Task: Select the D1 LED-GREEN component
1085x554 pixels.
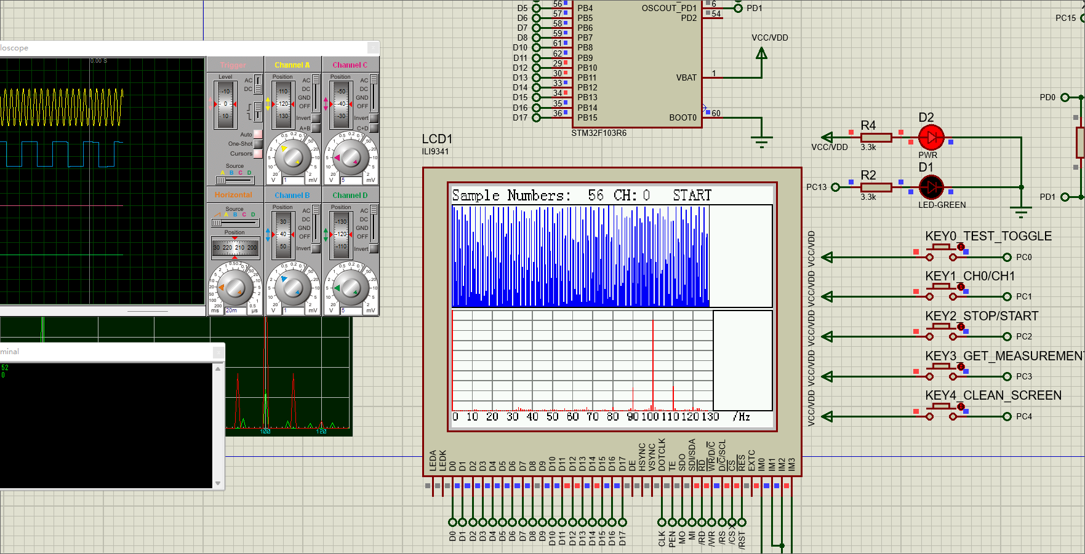Action: (931, 187)
